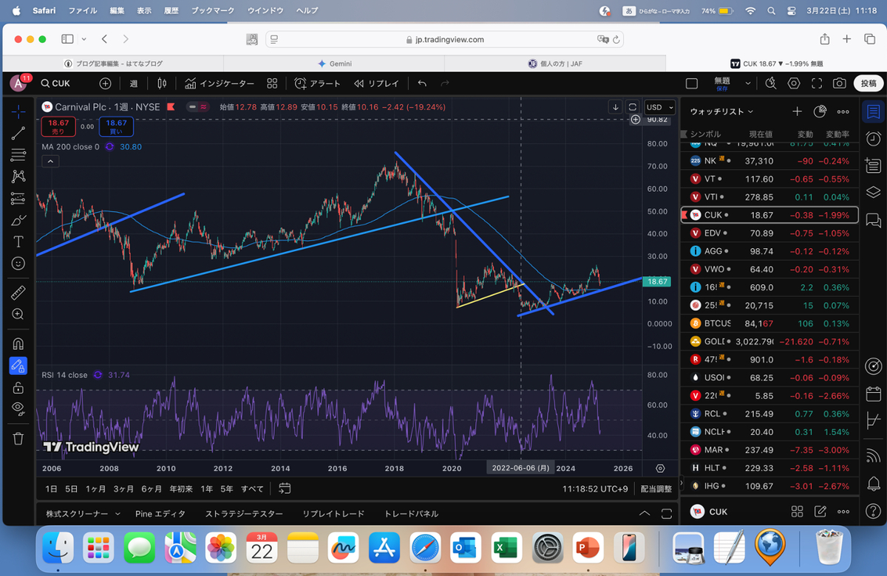Click the trash delete drawings icon

coord(18,438)
